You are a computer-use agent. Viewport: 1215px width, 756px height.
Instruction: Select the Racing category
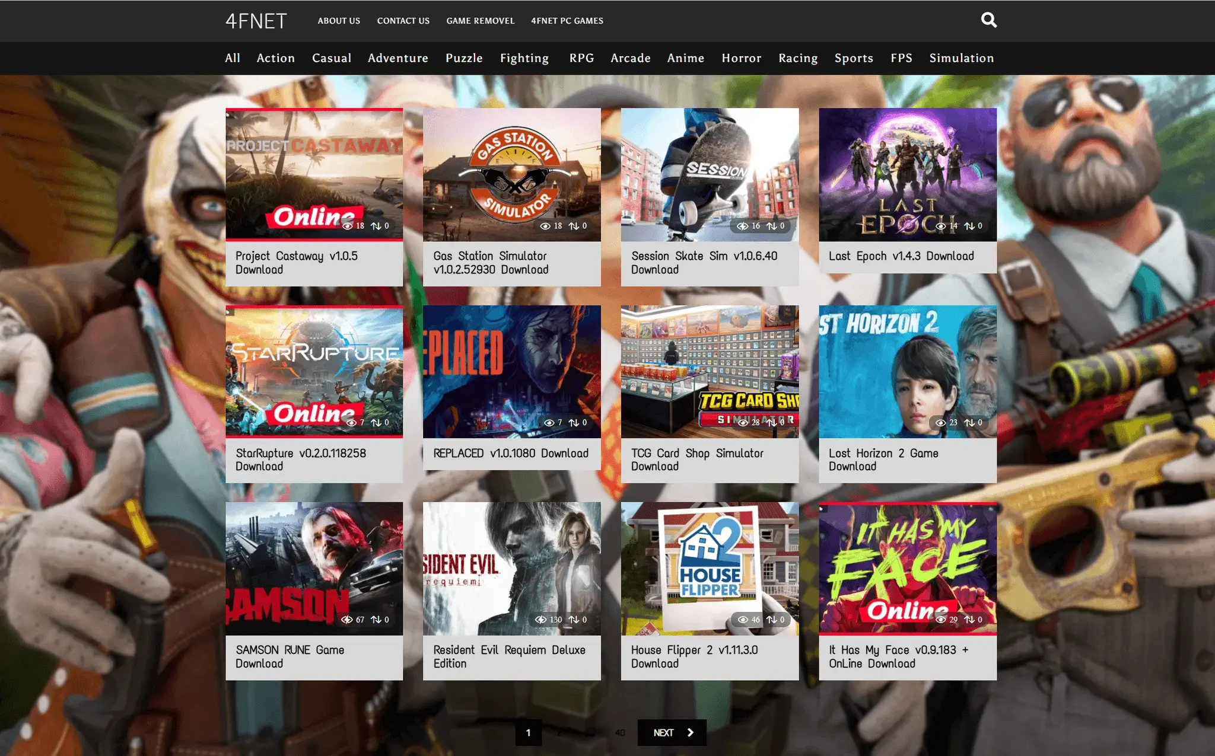click(798, 58)
